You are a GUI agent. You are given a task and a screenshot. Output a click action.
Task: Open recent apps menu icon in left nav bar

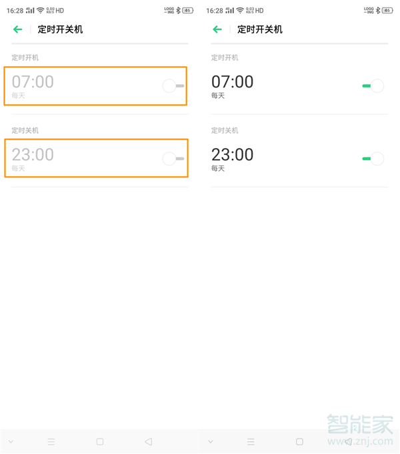[51, 442]
